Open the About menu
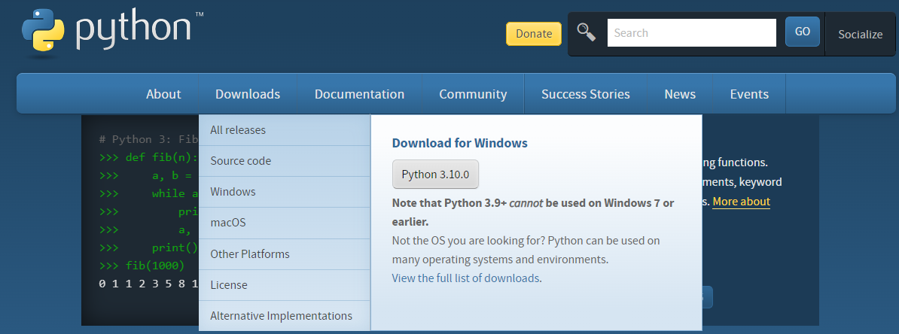This screenshot has width=899, height=334. coord(163,94)
